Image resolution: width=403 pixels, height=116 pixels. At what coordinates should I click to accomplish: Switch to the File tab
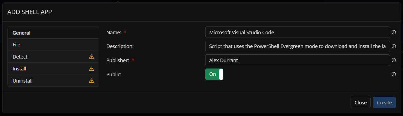click(17, 44)
